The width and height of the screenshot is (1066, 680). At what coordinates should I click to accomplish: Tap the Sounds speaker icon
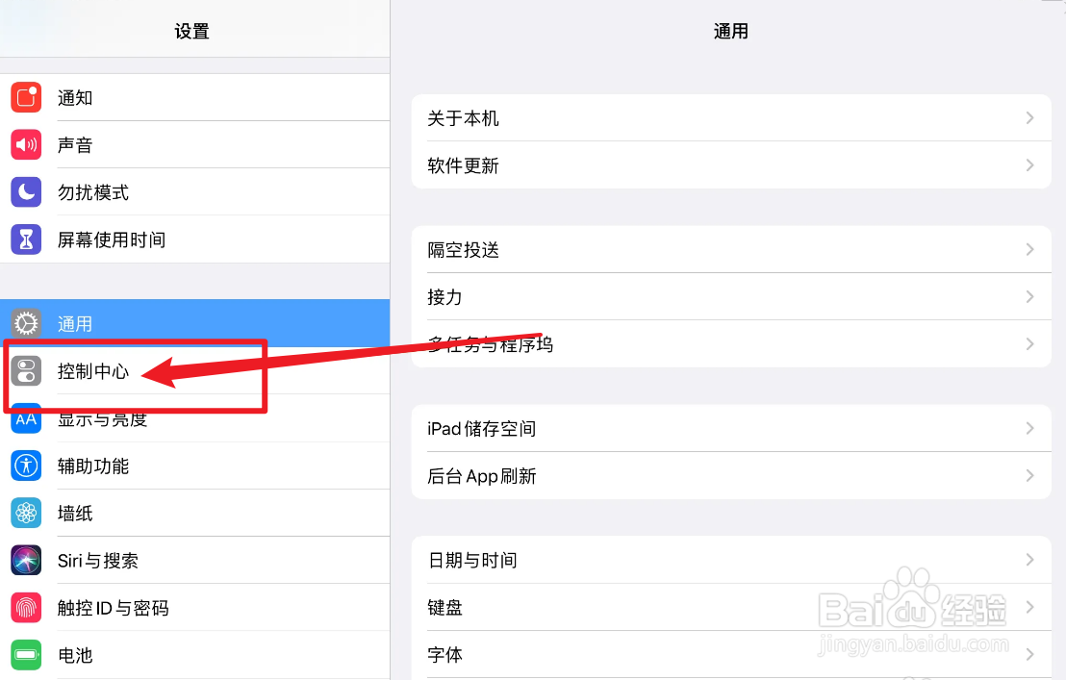click(x=26, y=145)
